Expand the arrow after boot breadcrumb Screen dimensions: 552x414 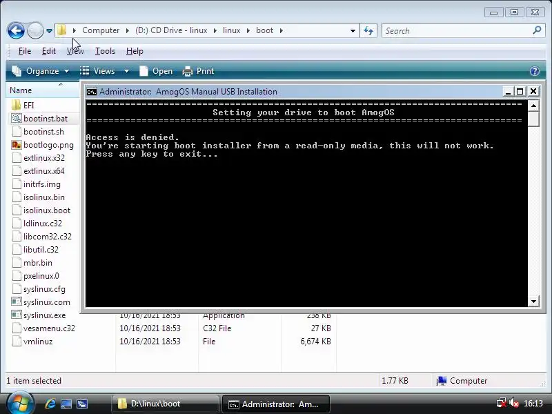tap(281, 30)
